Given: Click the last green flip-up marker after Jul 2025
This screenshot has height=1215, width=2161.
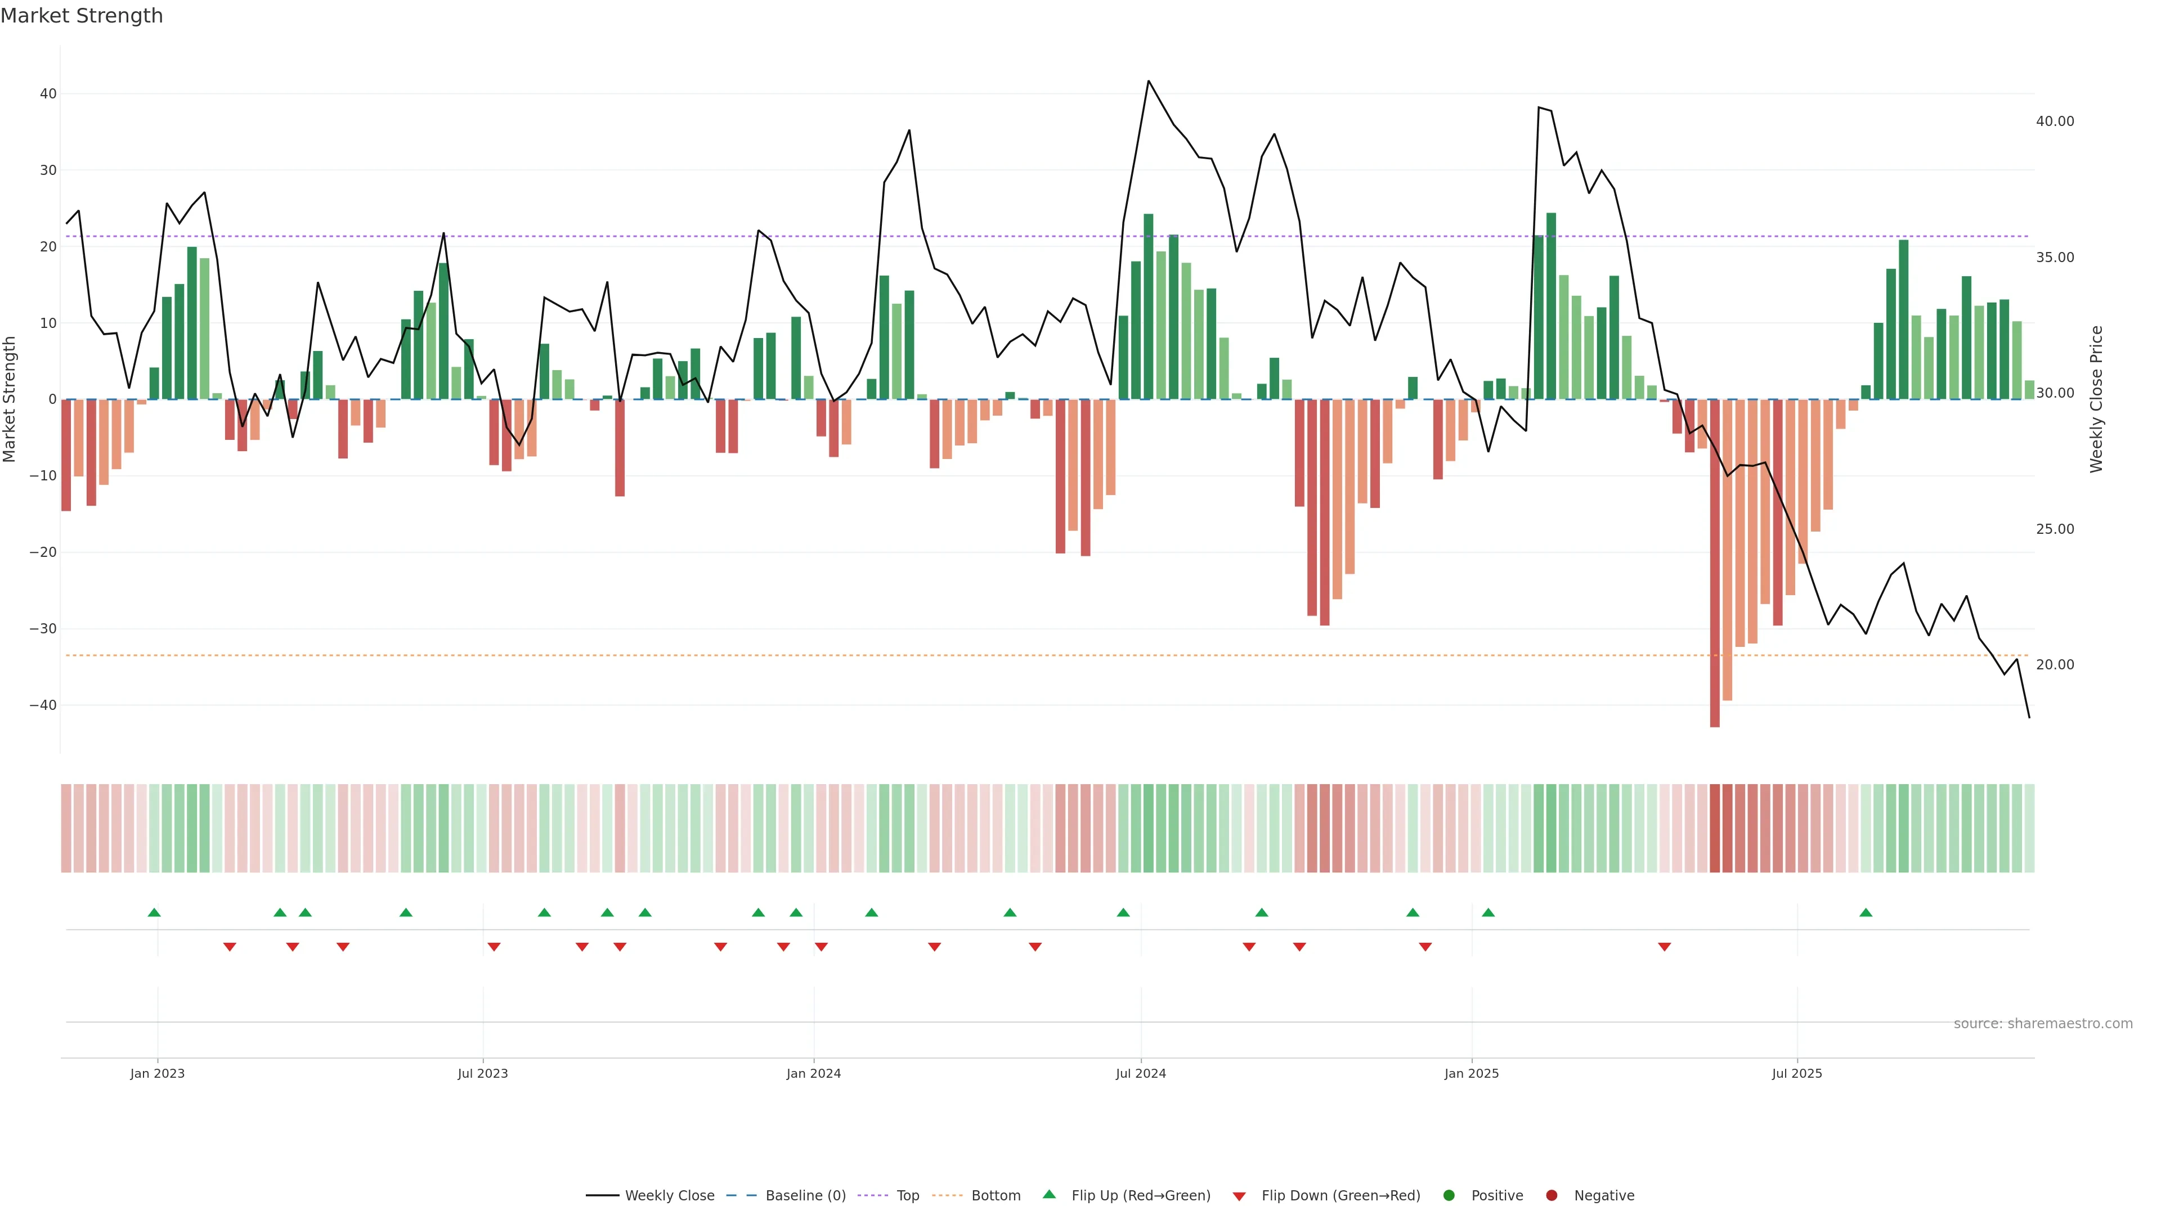Looking at the screenshot, I should pos(1866,912).
